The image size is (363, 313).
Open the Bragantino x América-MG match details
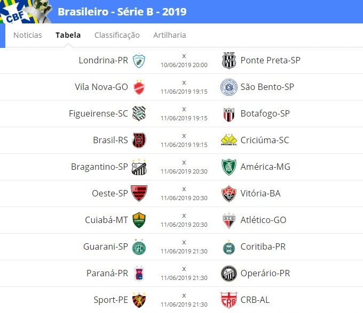click(x=184, y=167)
